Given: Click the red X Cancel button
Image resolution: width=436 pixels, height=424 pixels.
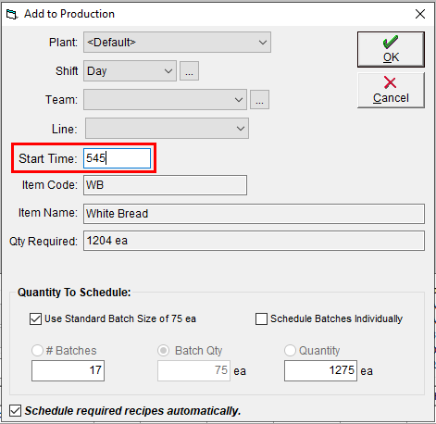Looking at the screenshot, I should [391, 90].
